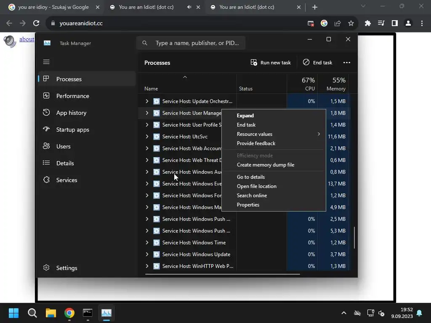Open the Task Manager hamburger navigation menu
431x323 pixels.
point(46,62)
